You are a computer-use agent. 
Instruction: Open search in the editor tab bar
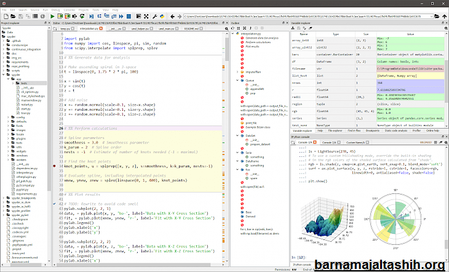click(226, 29)
